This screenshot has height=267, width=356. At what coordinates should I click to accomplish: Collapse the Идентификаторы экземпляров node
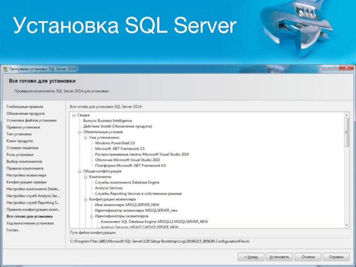click(91, 216)
